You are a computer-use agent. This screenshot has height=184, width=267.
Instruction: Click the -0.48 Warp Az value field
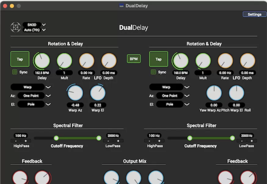point(75,105)
